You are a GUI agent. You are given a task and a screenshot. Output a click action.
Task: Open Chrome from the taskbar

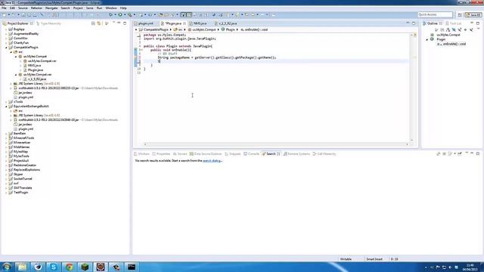(x=69, y=267)
